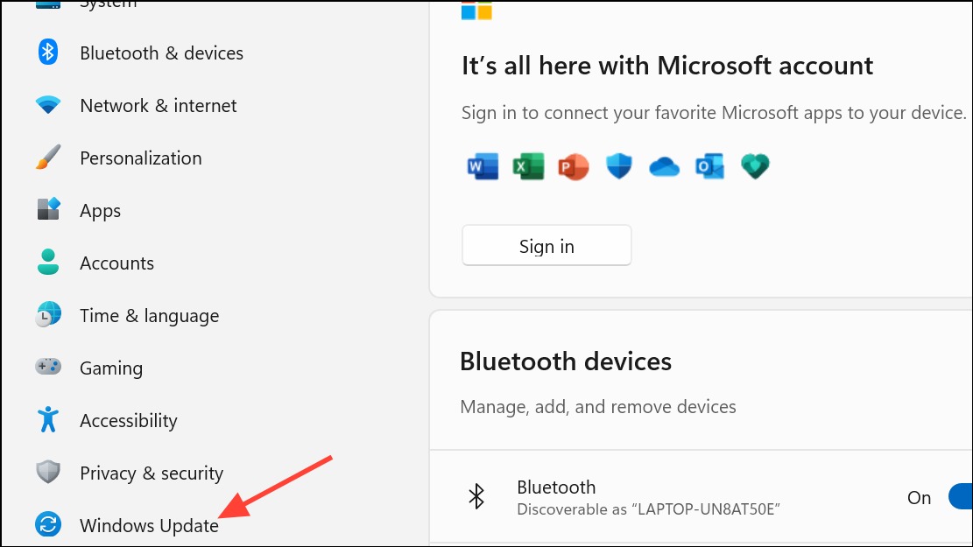Image resolution: width=973 pixels, height=547 pixels.
Task: Open the Outlook app icon
Action: (709, 165)
